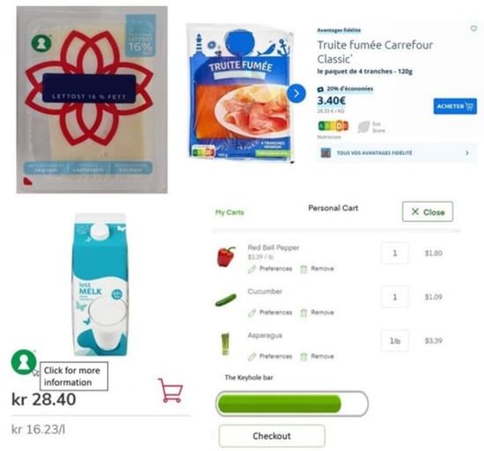
Task: Click the Eco Score leaf icon
Action: 363,127
